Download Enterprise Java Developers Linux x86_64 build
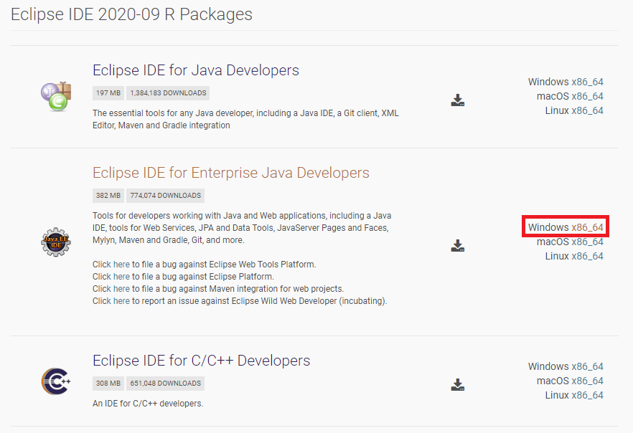Viewport: 633px width, 433px height. pyautogui.click(x=587, y=256)
